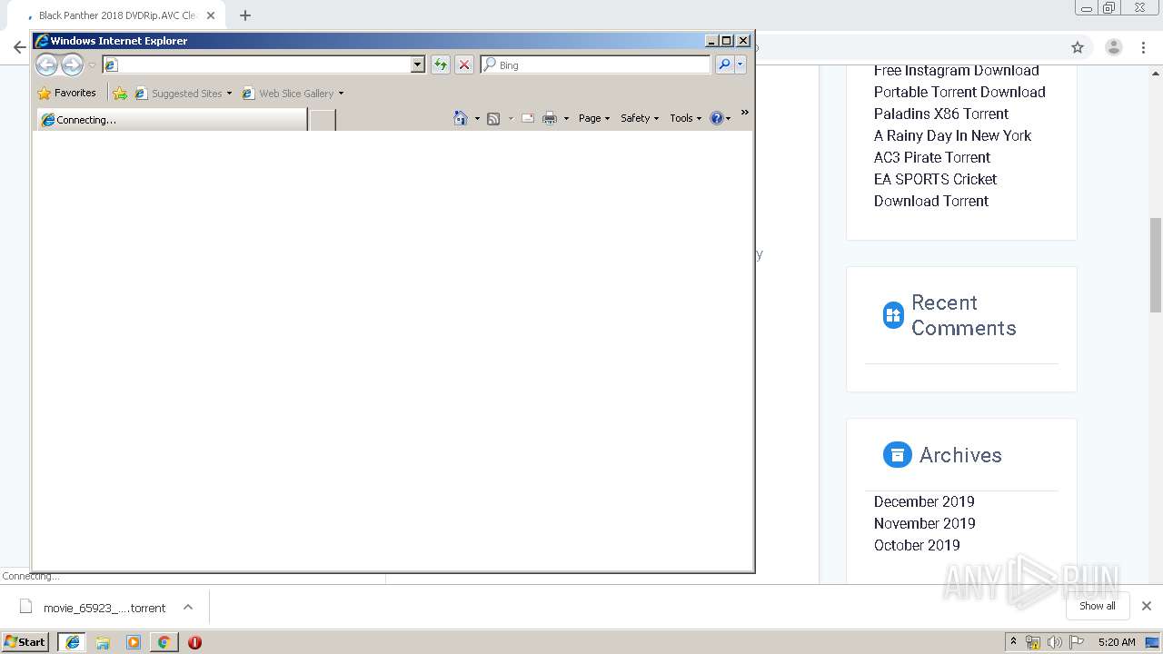
Task: Select the Connecting... tab in IE
Action: tap(172, 119)
